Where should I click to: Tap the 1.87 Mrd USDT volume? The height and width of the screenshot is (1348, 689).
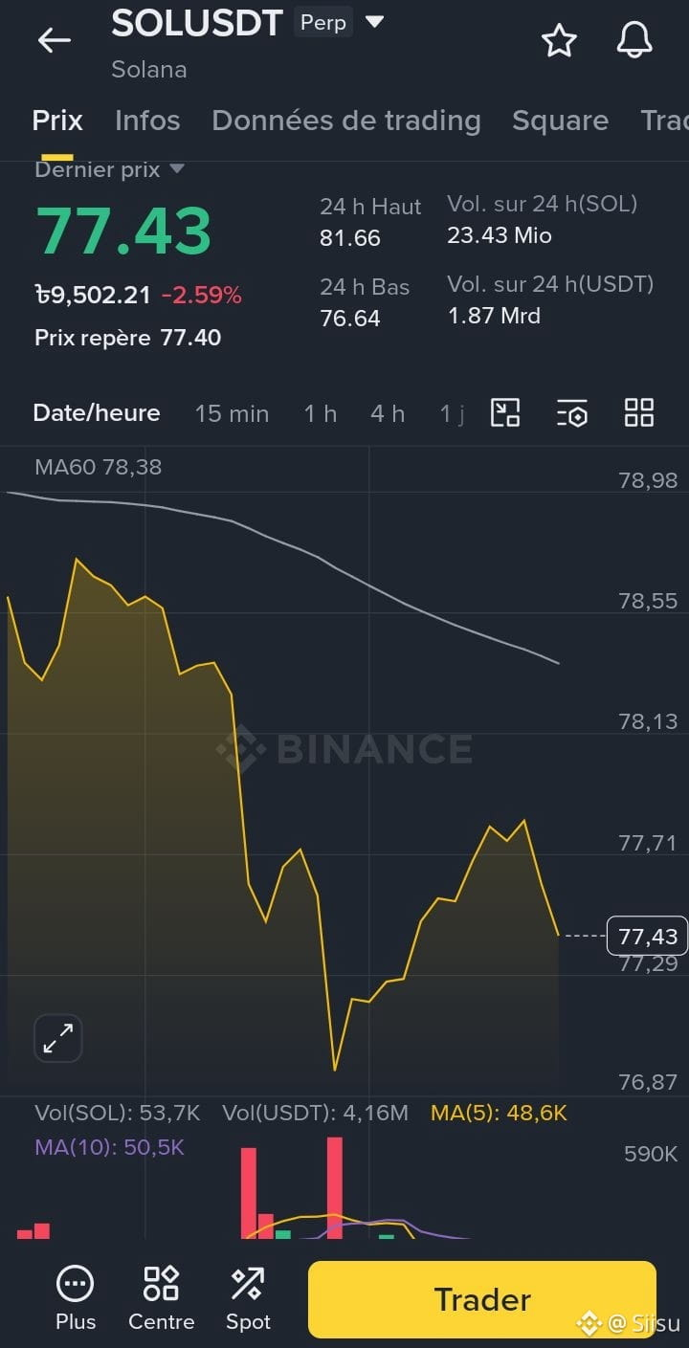pyautogui.click(x=494, y=315)
